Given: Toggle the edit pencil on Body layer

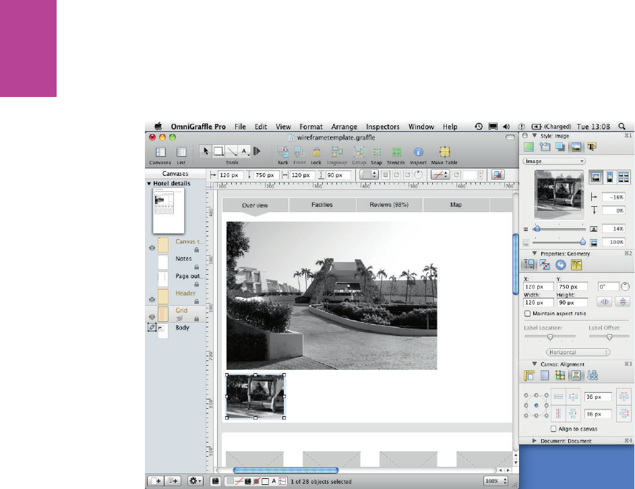Looking at the screenshot, I should click(x=152, y=327).
